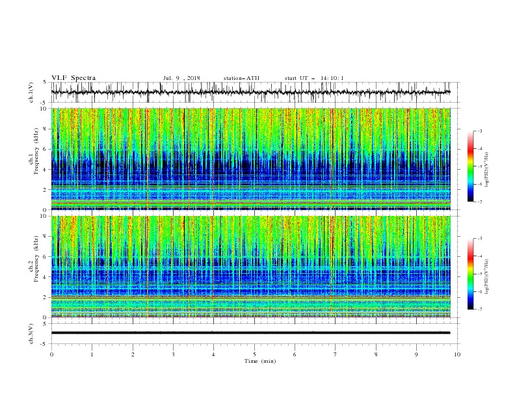Select the date label "Jul. 9, 2018"
This screenshot has width=515, height=398.
181,78
